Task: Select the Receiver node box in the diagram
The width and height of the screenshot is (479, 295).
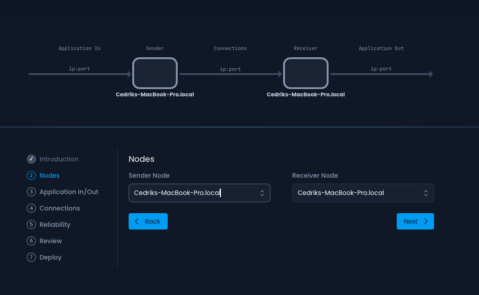Action: point(306,73)
